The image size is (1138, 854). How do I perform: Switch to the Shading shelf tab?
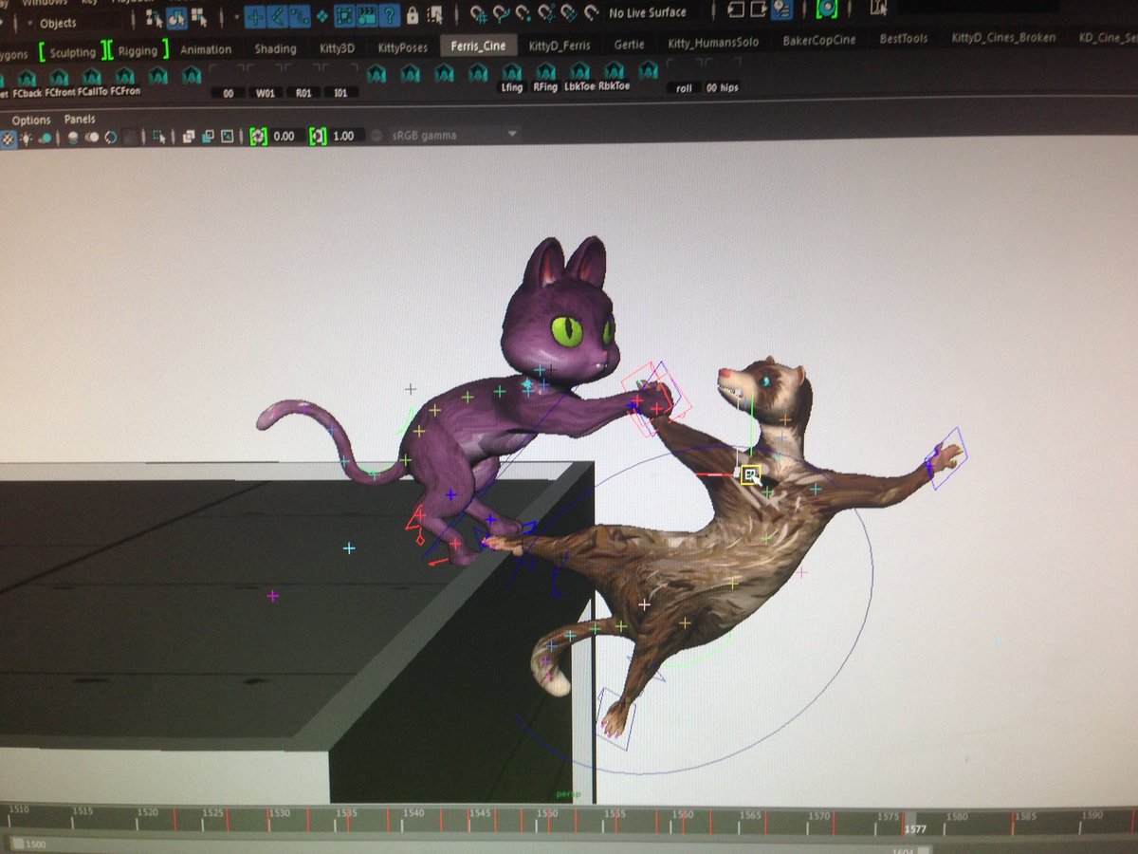pos(275,48)
